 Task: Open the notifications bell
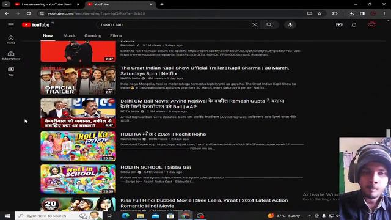(x=354, y=24)
